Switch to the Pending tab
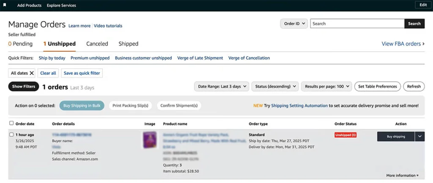433x183 pixels. pyautogui.click(x=20, y=44)
